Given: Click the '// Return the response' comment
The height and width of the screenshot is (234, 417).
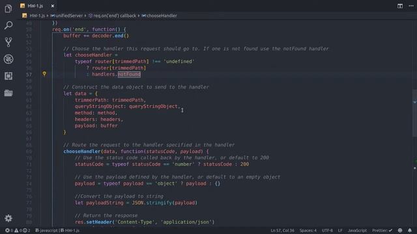Looking at the screenshot, I should (x=106, y=215).
